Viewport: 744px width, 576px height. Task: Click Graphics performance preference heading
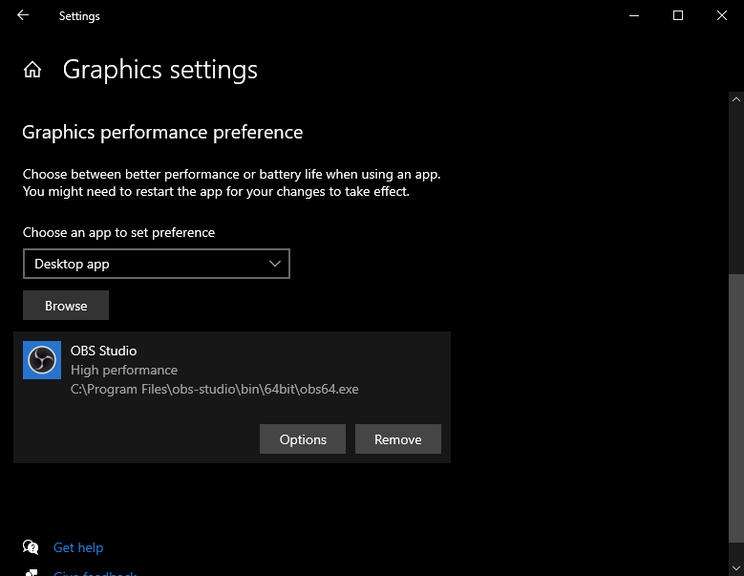[162, 133]
